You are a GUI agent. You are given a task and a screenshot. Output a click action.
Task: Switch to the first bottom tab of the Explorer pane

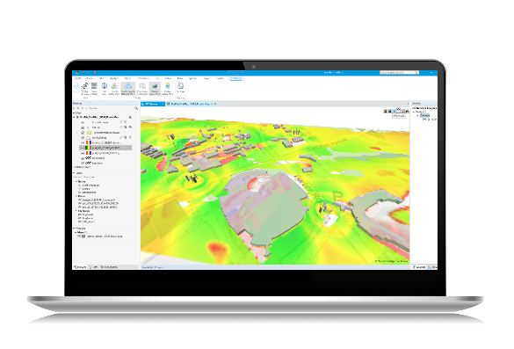click(x=80, y=267)
